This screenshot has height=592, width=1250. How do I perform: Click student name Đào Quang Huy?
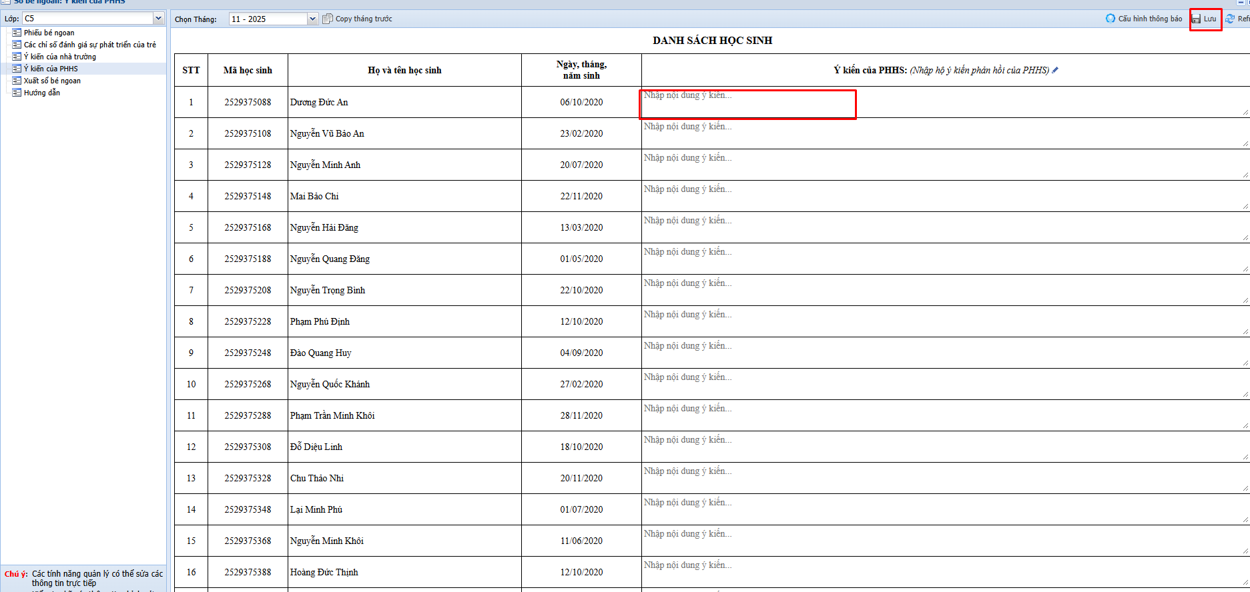(321, 353)
